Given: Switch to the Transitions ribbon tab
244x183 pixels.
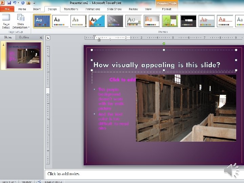Looking at the screenshot, I should coord(71,9).
